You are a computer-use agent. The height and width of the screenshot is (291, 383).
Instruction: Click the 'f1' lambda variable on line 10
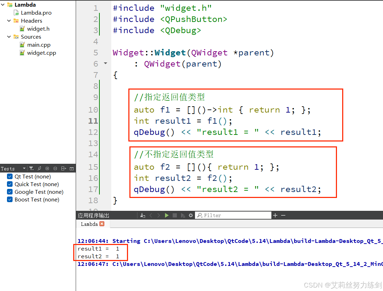[165, 110]
